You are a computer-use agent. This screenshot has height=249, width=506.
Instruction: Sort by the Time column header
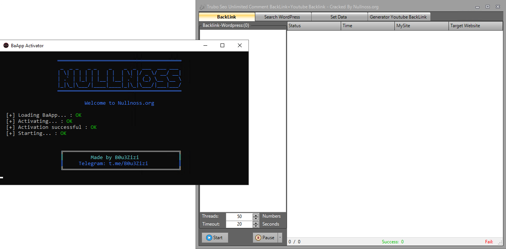(x=368, y=26)
